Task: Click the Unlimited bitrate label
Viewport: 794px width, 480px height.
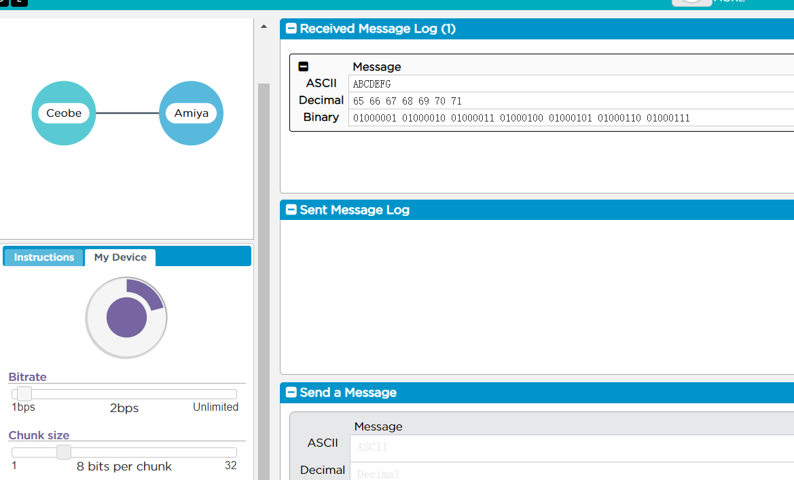Action: [x=216, y=407]
